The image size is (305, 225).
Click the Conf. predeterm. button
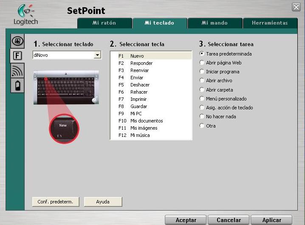tap(55, 202)
